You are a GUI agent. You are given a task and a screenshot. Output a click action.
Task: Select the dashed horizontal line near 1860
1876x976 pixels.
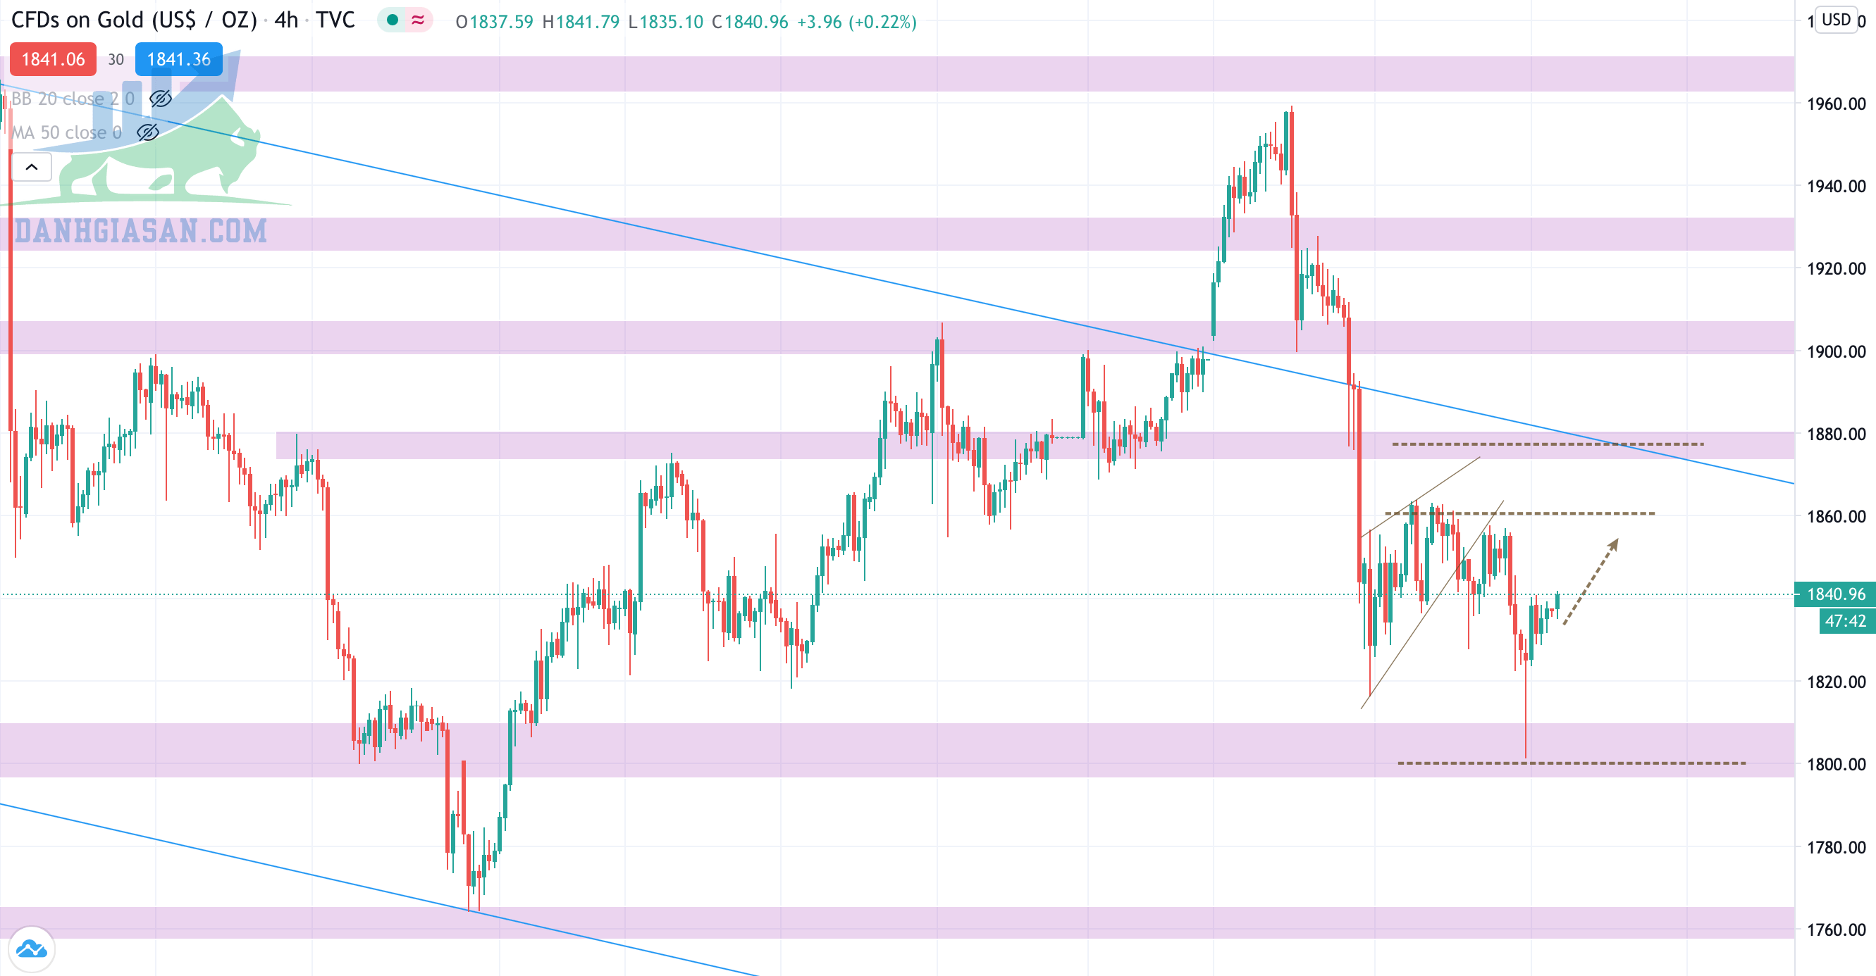1520,513
